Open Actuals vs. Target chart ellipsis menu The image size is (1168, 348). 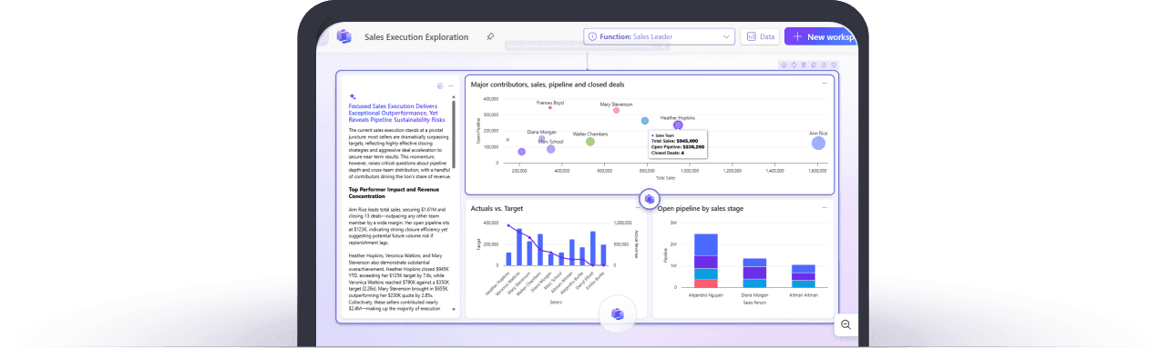637,208
